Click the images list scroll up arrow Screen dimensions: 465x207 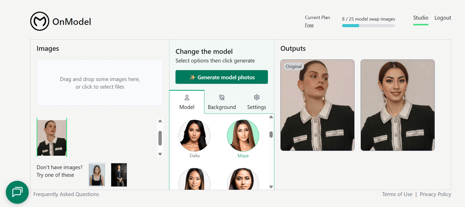tap(160, 121)
